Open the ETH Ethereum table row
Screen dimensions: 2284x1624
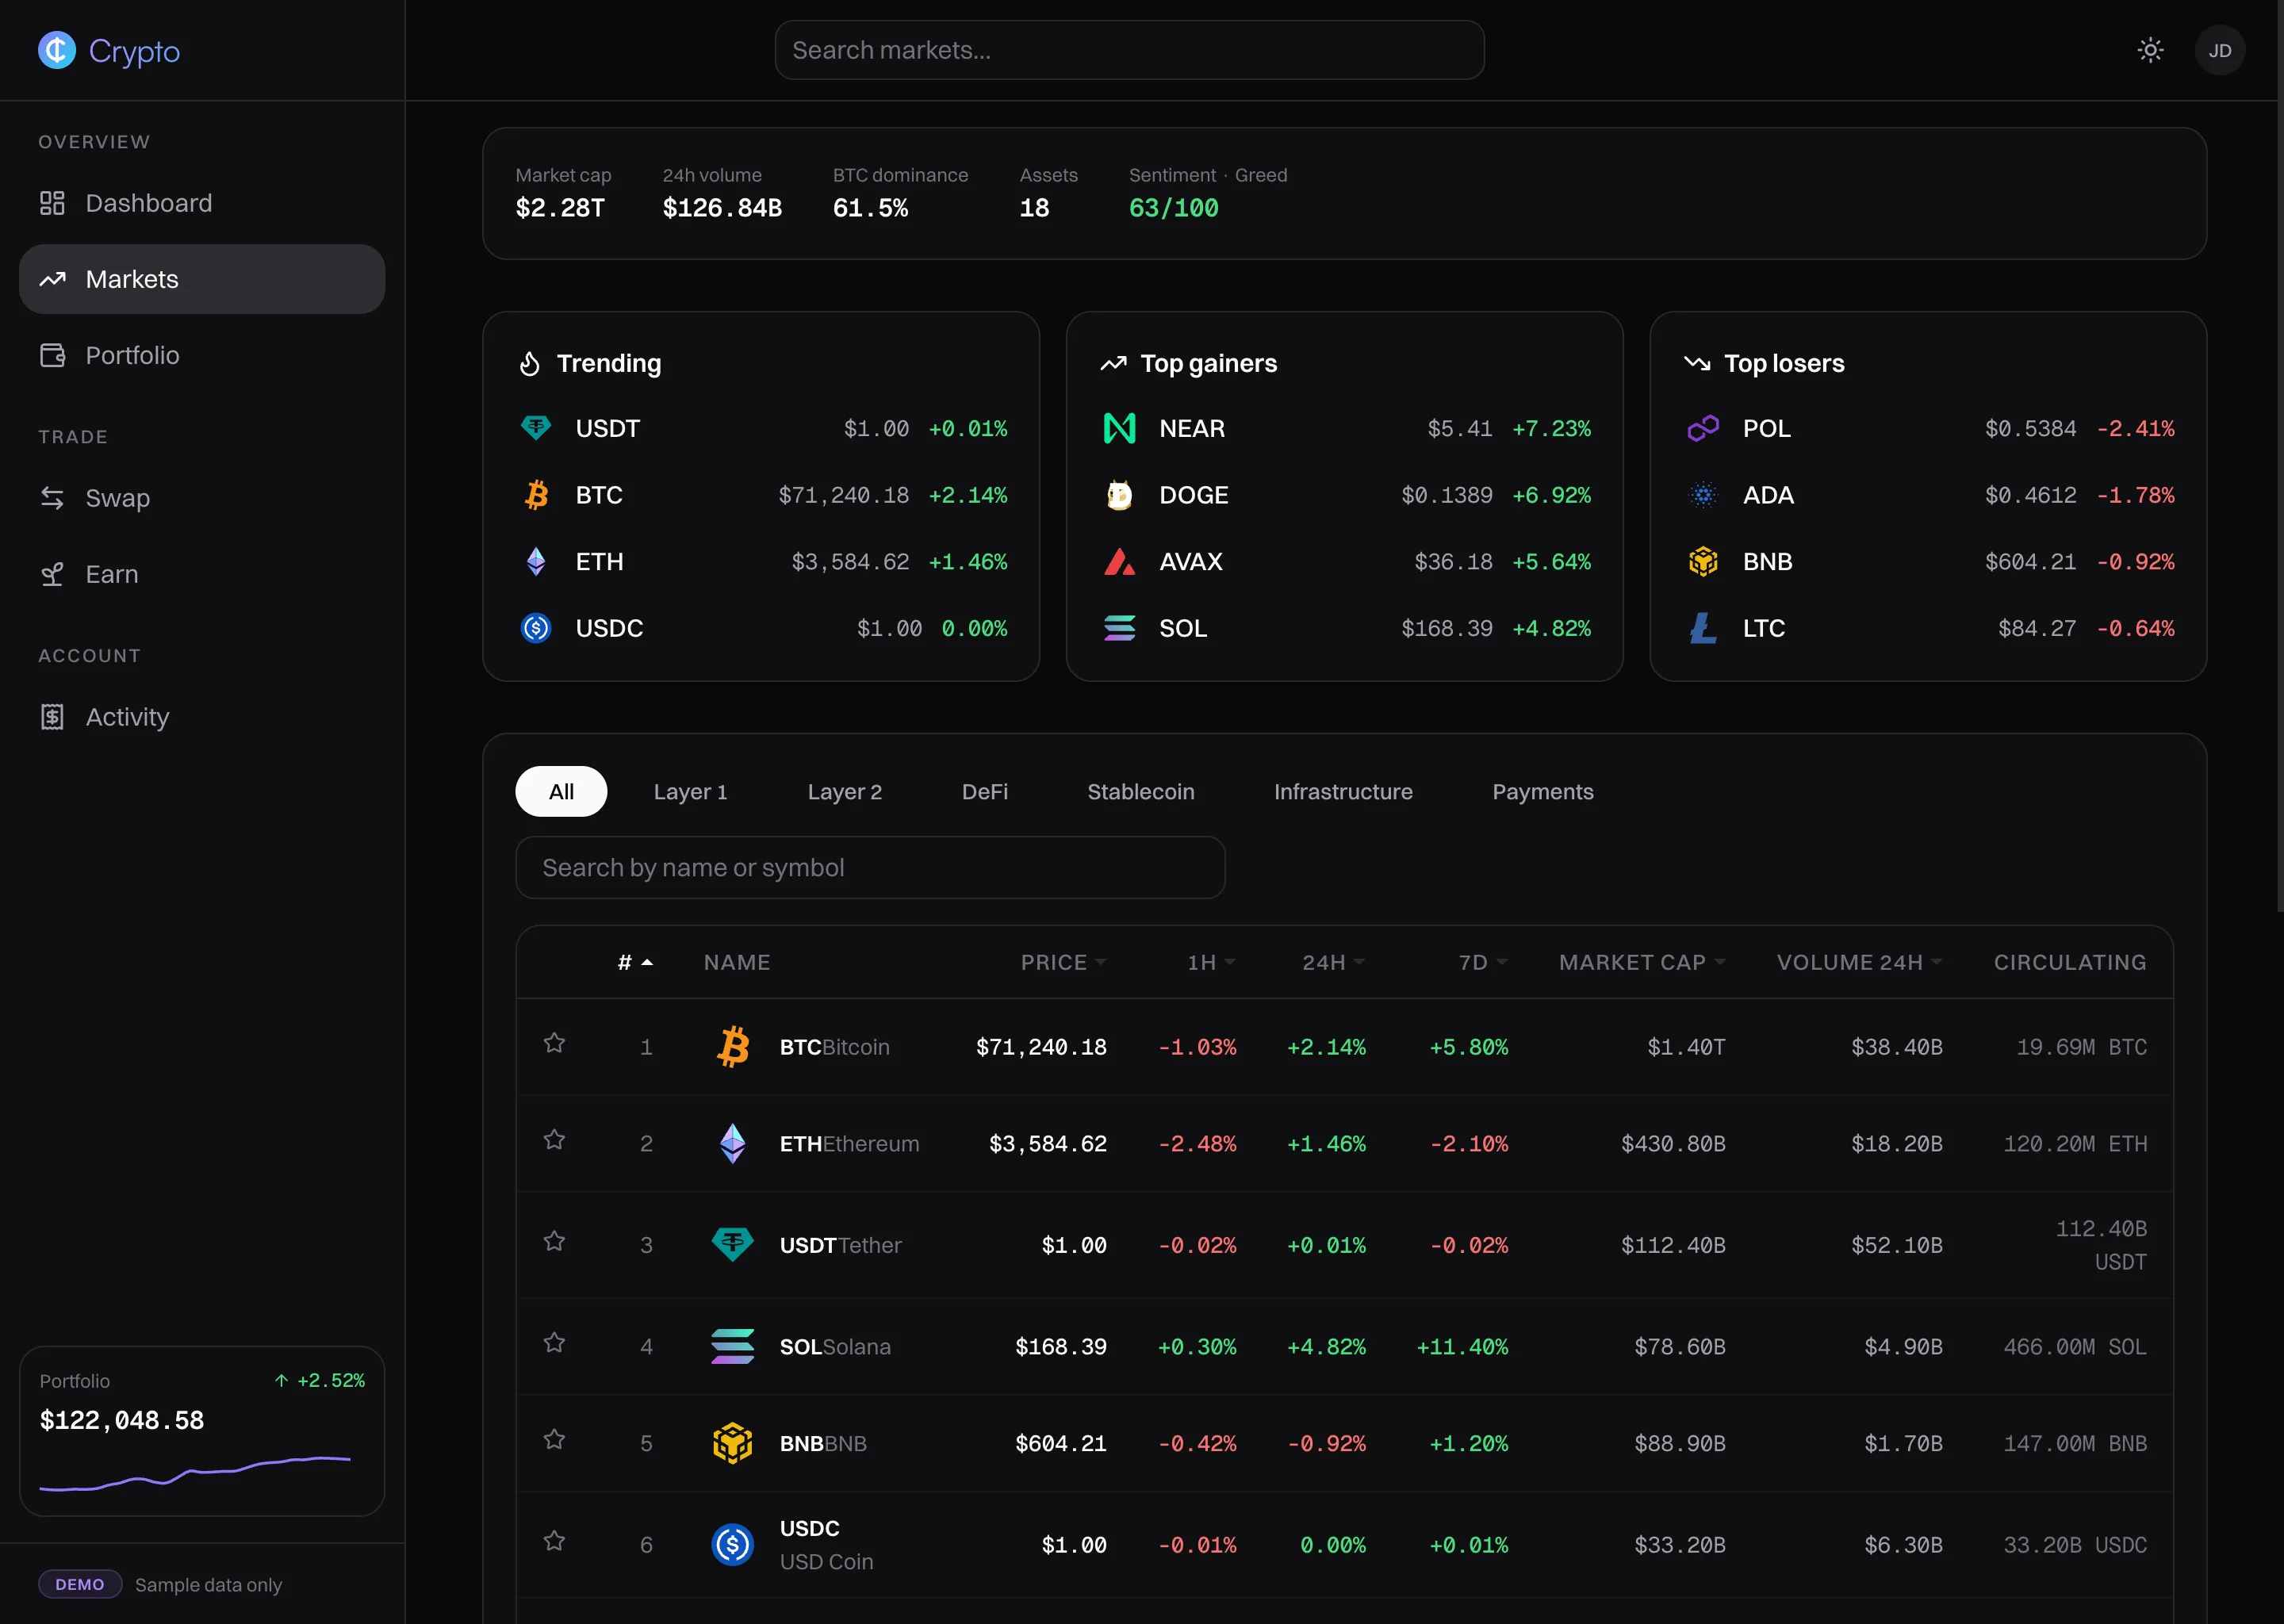(1344, 1143)
